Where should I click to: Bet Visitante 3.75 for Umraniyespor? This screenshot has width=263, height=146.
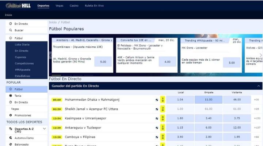click(237, 118)
